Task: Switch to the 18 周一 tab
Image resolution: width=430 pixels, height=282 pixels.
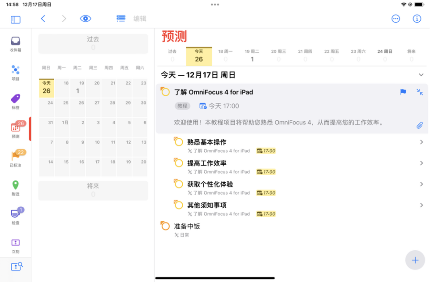Action: [x=225, y=56]
